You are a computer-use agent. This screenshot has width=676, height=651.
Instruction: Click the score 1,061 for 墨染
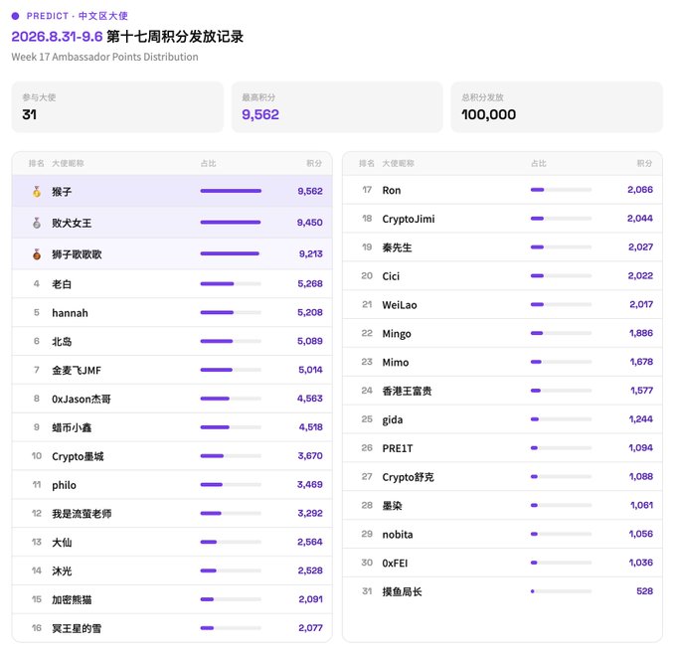pyautogui.click(x=641, y=505)
